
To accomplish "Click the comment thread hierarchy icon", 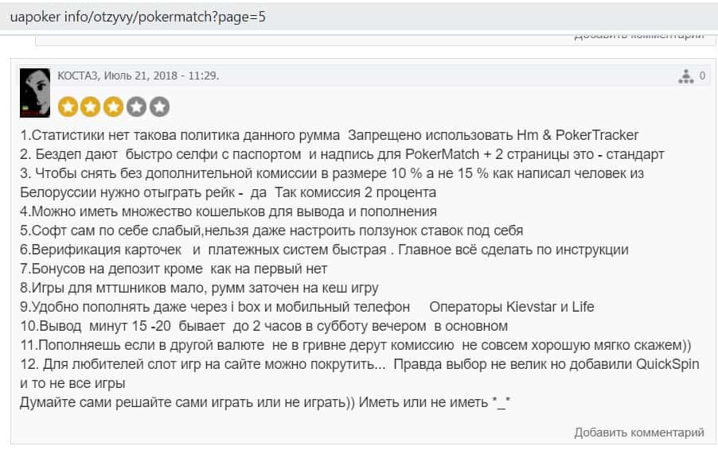I will coord(686,76).
